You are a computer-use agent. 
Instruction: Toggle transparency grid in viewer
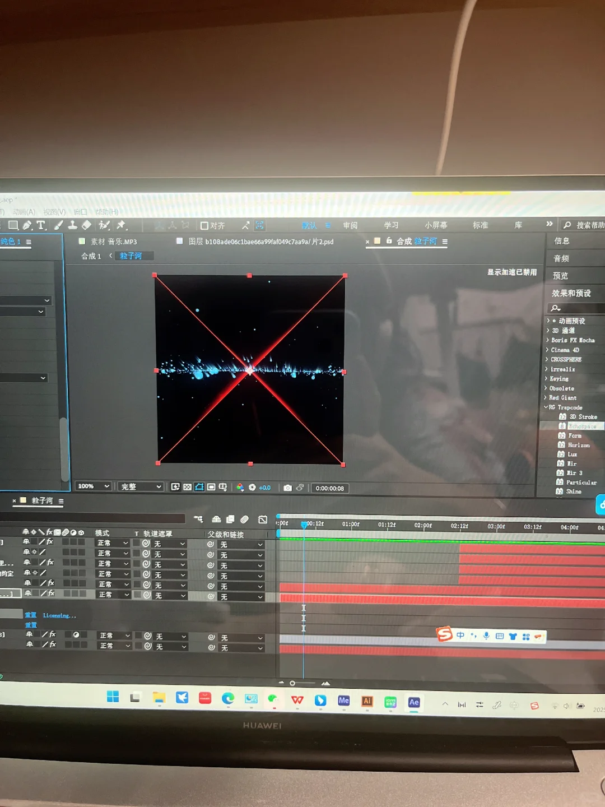[187, 487]
